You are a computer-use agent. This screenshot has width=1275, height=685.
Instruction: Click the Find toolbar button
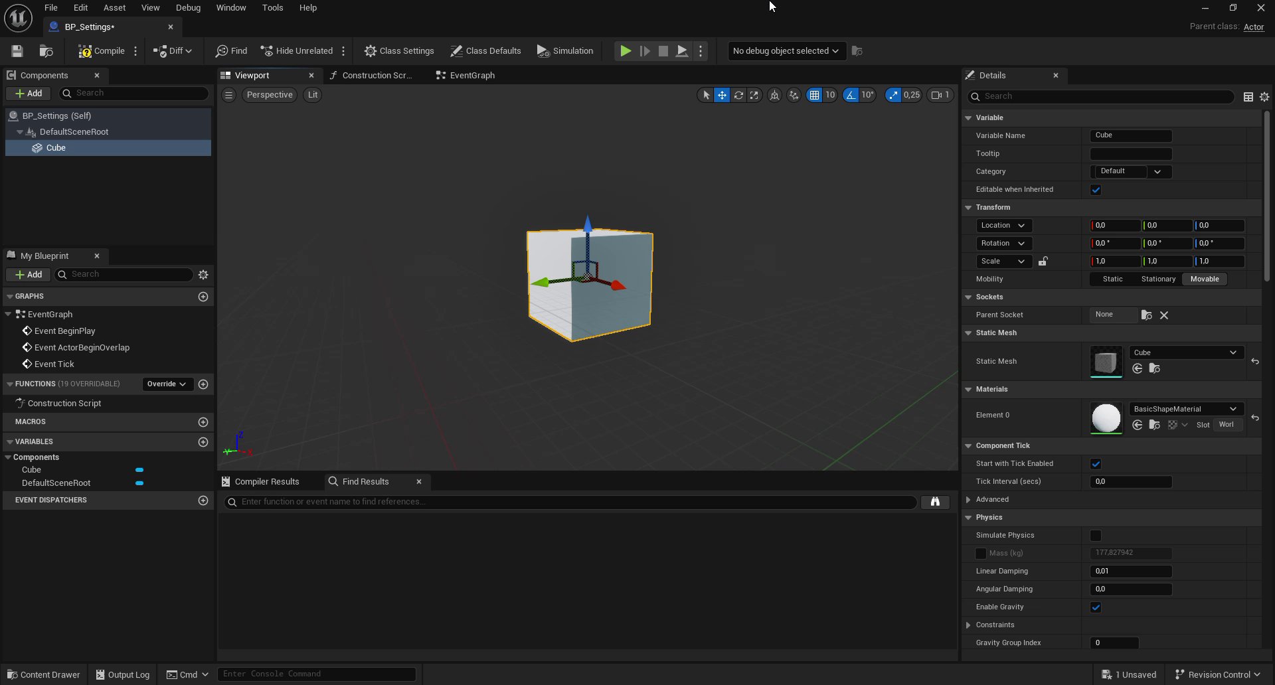click(231, 51)
